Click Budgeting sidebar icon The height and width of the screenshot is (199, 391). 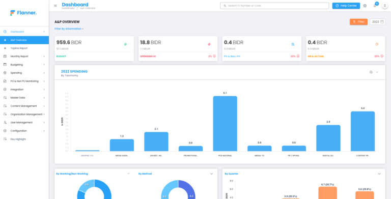(5, 65)
